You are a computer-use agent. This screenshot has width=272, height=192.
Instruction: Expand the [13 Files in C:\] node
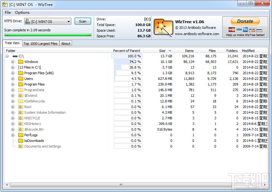point(13,67)
